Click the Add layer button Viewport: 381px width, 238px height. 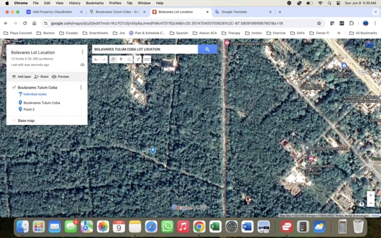[x=21, y=77]
